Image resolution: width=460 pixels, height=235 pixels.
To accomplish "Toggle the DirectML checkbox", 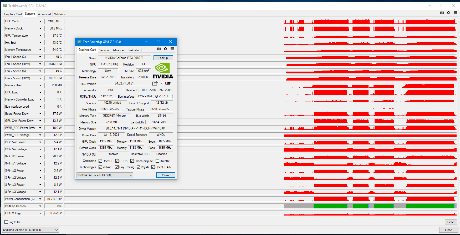I will (x=157, y=161).
